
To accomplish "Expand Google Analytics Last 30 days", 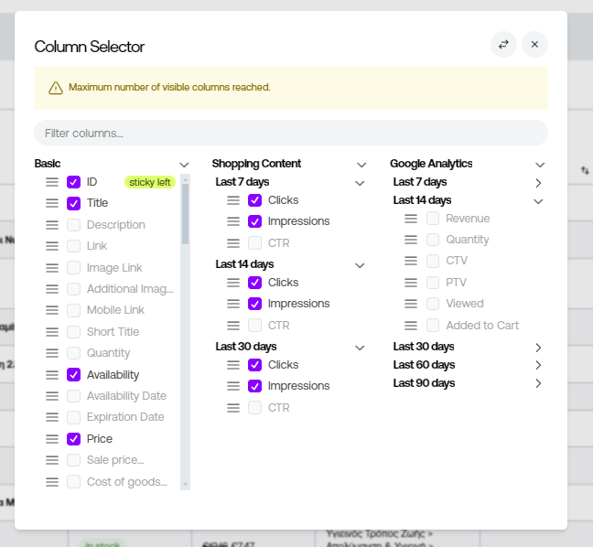I will pos(538,348).
